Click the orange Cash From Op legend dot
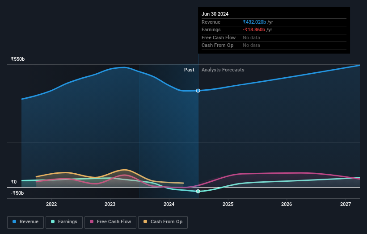Image resolution: width=367 pixels, height=234 pixels. point(145,221)
